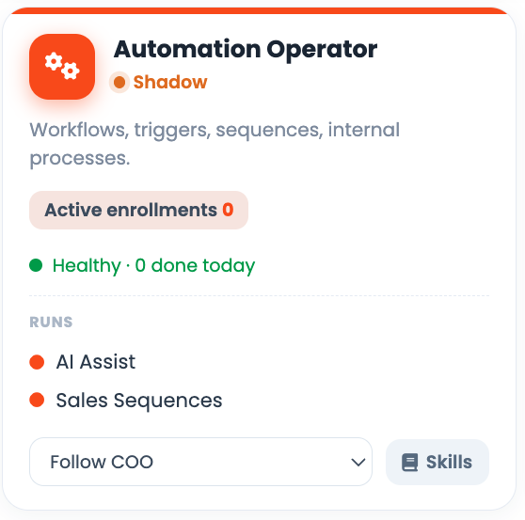Select the AI Assist run item
Viewport: 525px width, 520px height.
pos(83,362)
